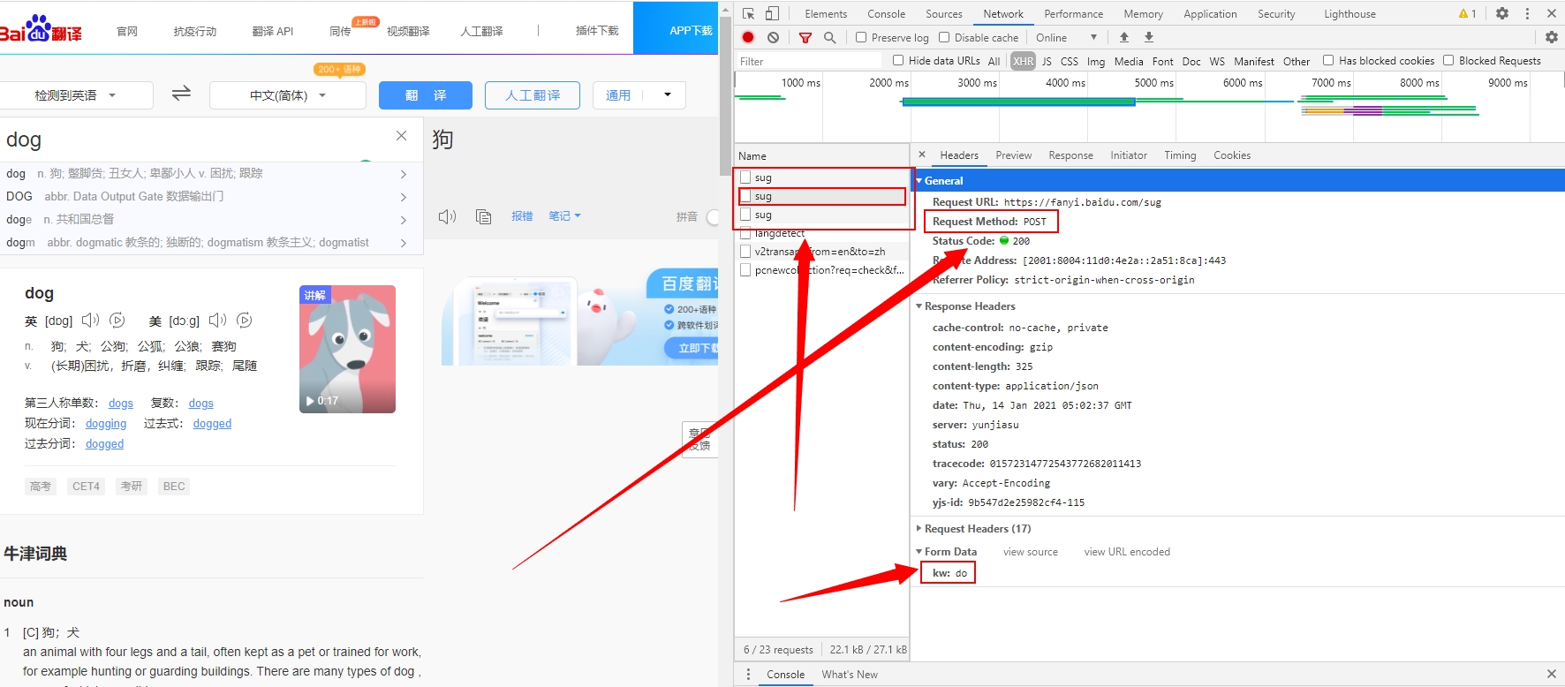Clear the network request log
Viewport: 1565px width, 687px height.
pos(773,37)
